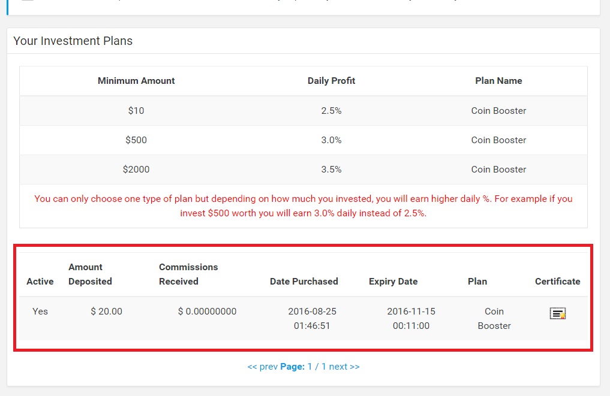Viewport: 610px width, 396px height.
Task: Click the $ 20.00 deposited amount
Action: point(106,312)
